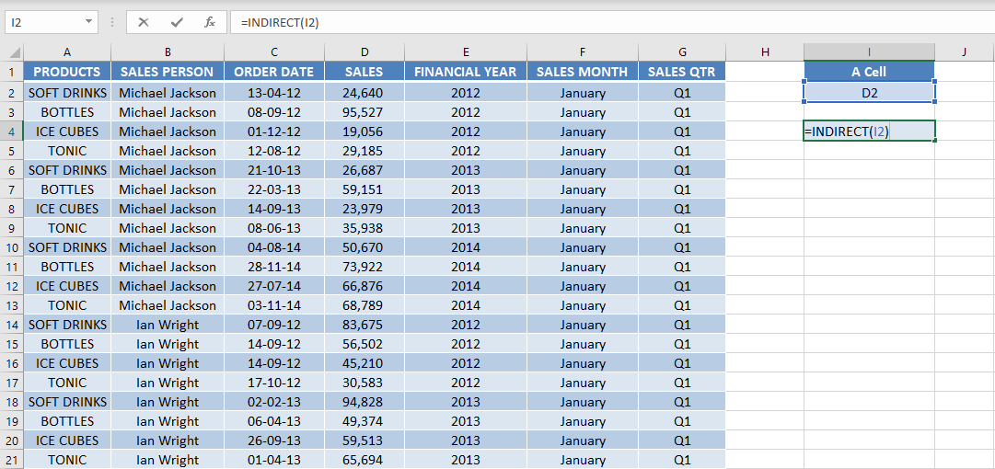The height and width of the screenshot is (469, 995).
Task: Select sales value 56,502
Action: pyautogui.click(x=364, y=344)
